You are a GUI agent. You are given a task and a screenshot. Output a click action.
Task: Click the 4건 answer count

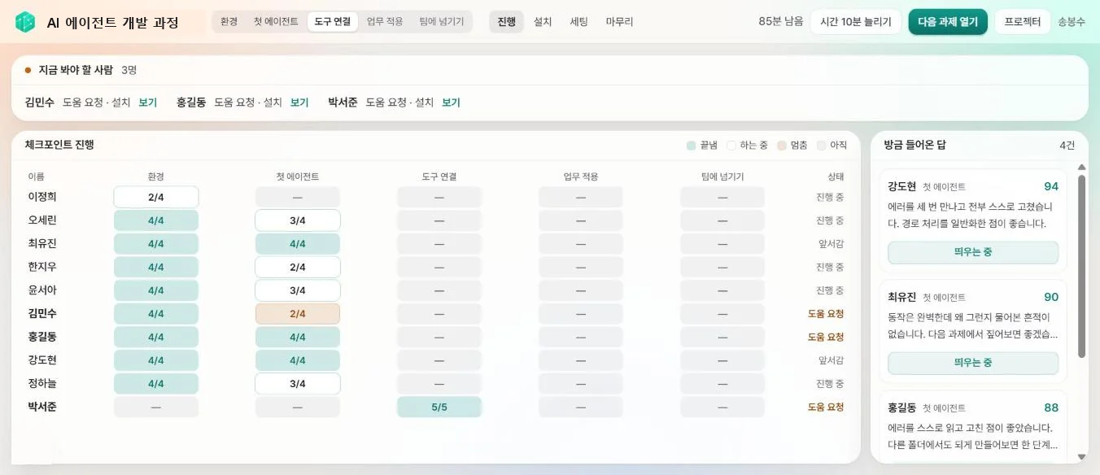[1067, 145]
